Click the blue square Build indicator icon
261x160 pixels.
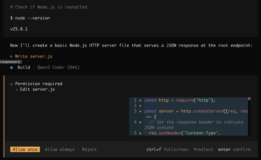click(12, 67)
